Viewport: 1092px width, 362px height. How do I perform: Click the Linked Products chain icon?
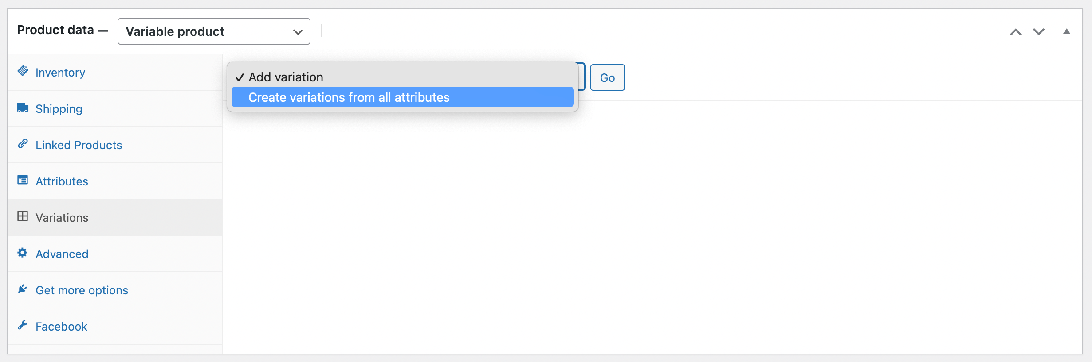pos(23,144)
